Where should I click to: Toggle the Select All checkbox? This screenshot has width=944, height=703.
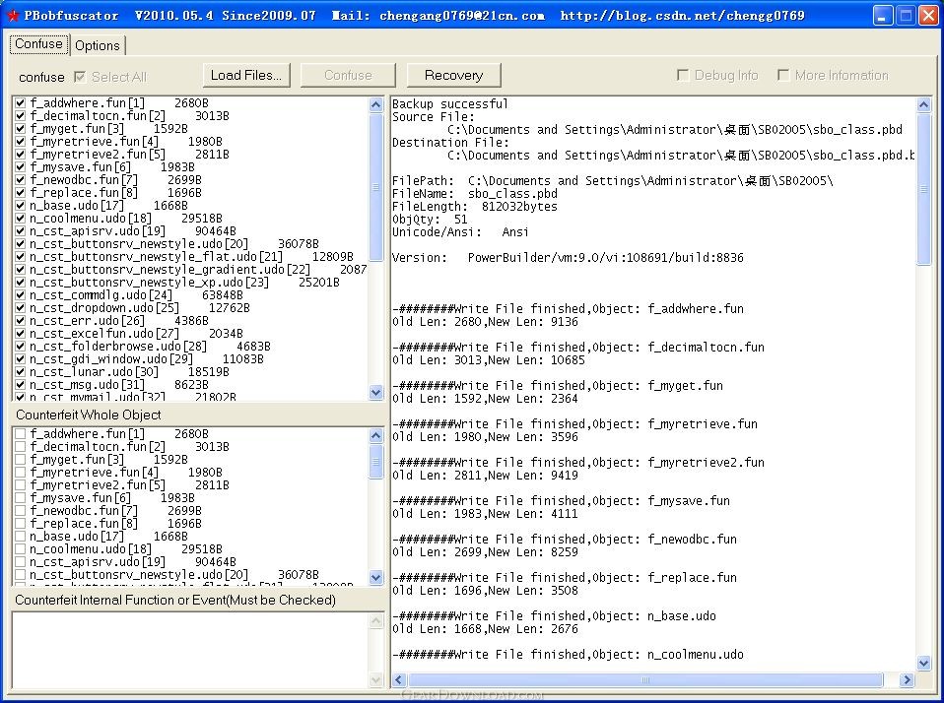[80, 77]
